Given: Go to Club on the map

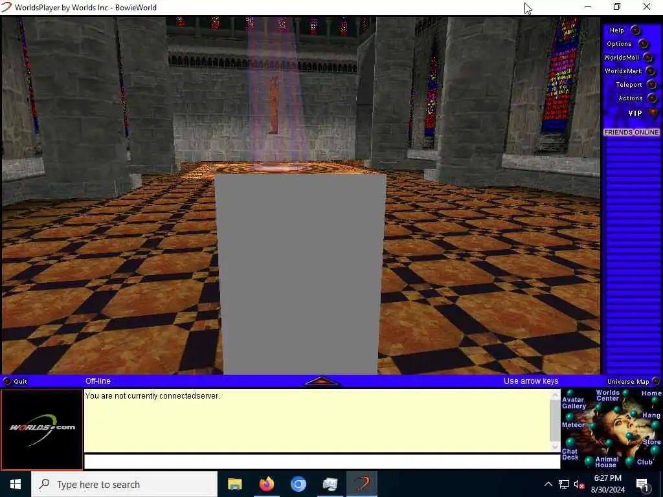Looking at the screenshot, I should point(645,462).
